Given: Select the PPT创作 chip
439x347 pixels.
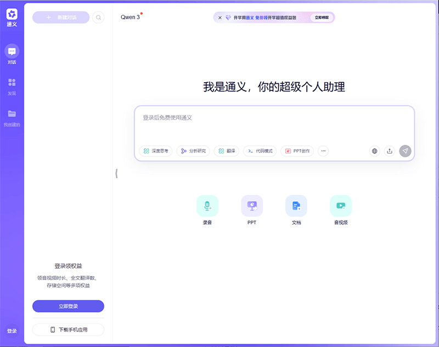Looking at the screenshot, I should 297,151.
